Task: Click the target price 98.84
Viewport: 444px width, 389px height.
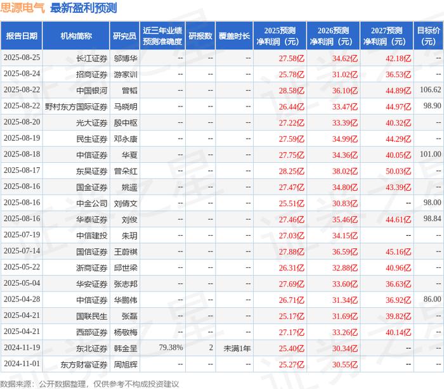Action: tap(432, 219)
